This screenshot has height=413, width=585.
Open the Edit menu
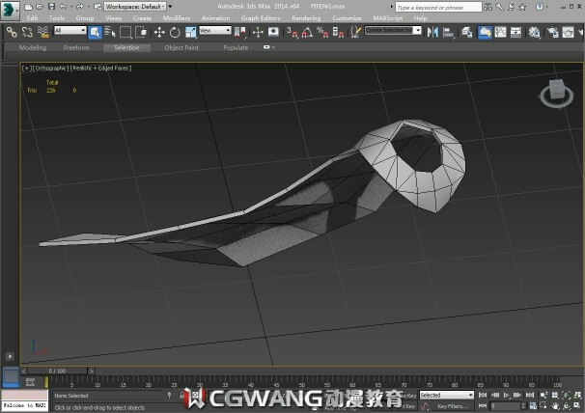point(32,18)
